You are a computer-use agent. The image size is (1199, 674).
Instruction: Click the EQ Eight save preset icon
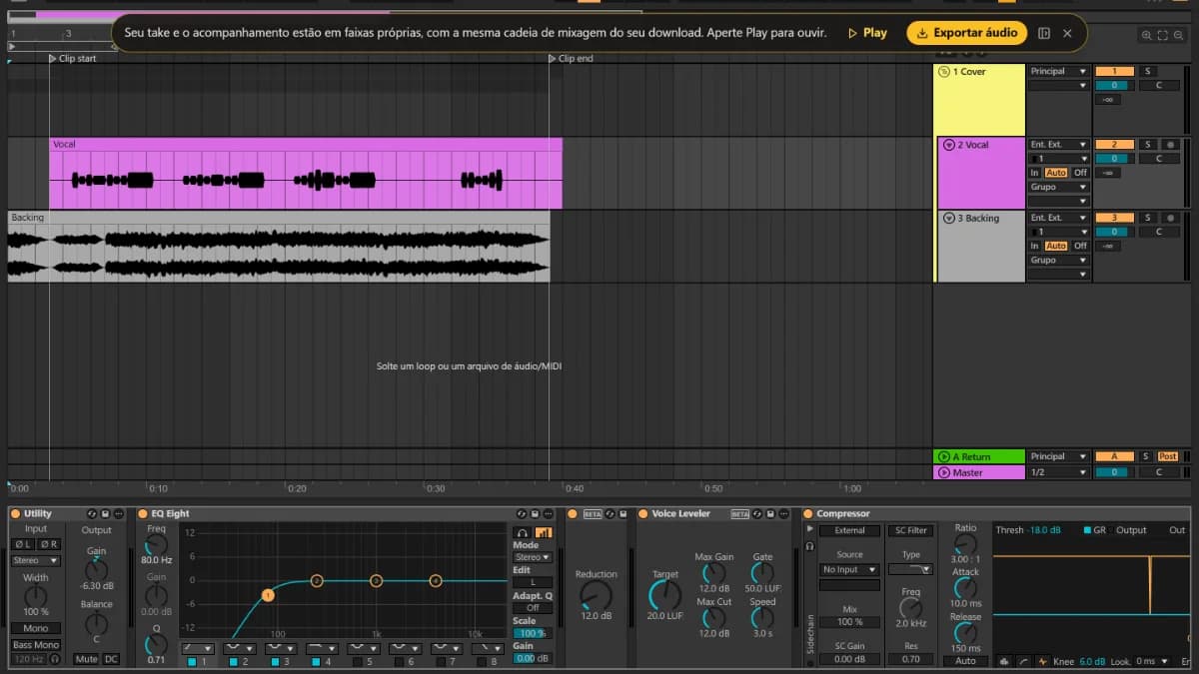535,513
